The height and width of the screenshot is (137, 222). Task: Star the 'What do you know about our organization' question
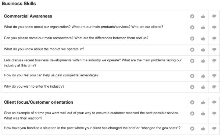click(x=192, y=27)
